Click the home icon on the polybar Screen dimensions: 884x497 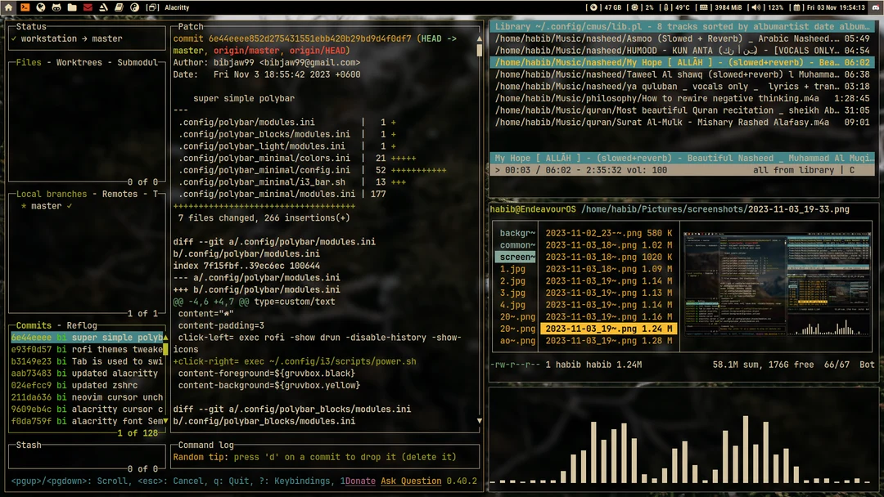[x=8, y=7]
